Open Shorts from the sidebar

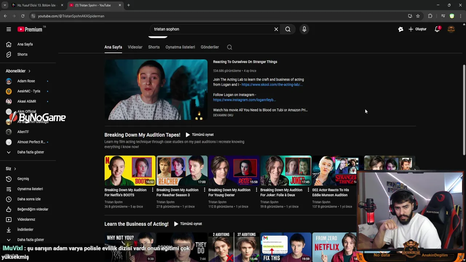(22, 55)
